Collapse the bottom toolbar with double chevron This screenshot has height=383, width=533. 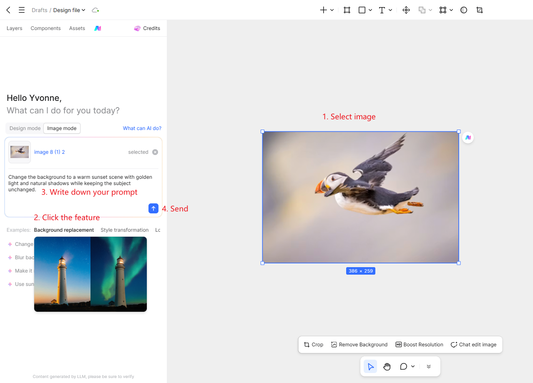(x=429, y=366)
